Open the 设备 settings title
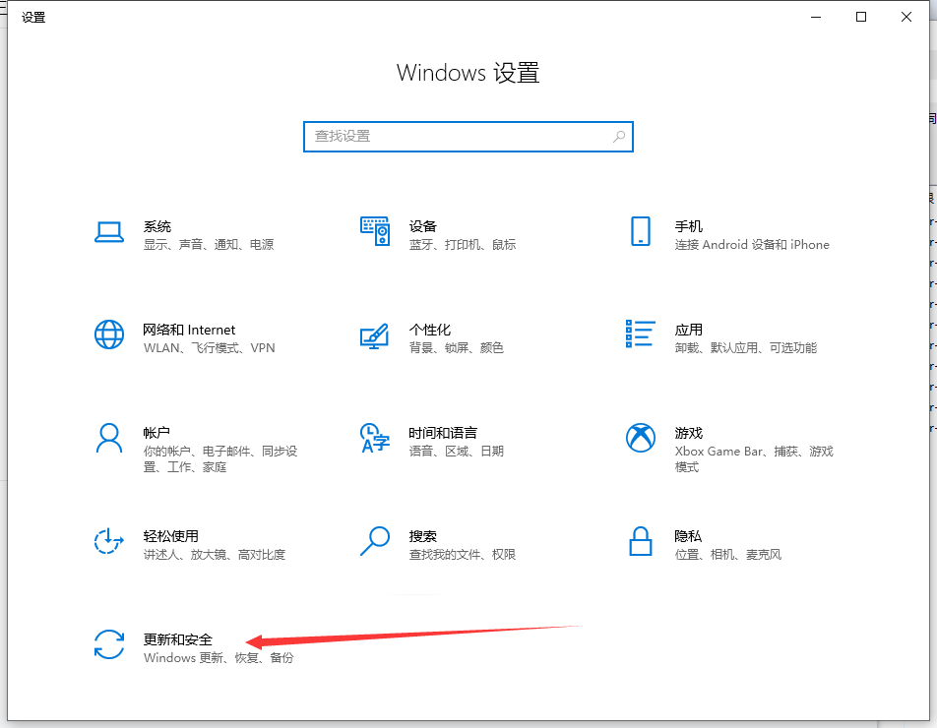 tap(423, 226)
